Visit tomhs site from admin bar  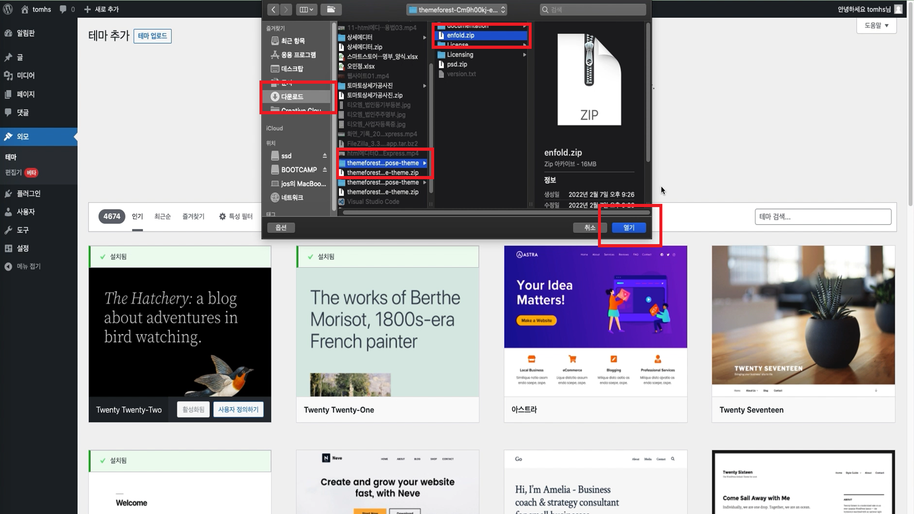pos(36,9)
